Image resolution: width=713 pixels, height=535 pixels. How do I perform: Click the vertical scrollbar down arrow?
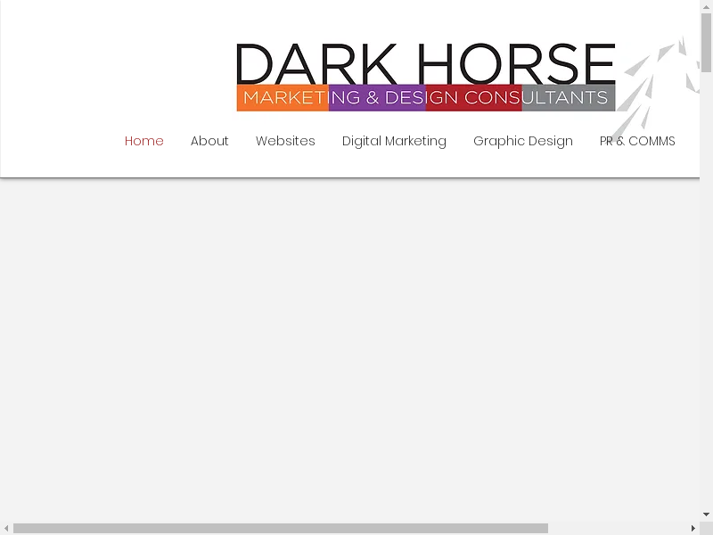(706, 514)
